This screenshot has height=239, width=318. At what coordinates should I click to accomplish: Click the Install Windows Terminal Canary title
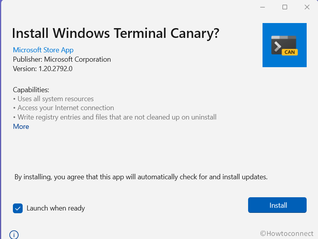[x=116, y=33]
